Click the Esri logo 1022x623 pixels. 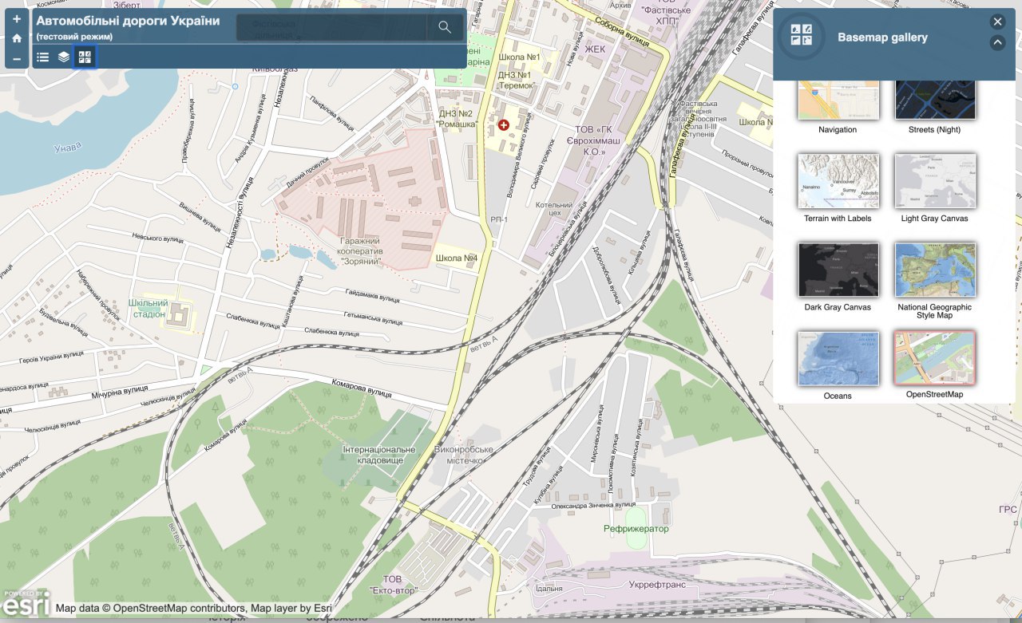coord(26,603)
